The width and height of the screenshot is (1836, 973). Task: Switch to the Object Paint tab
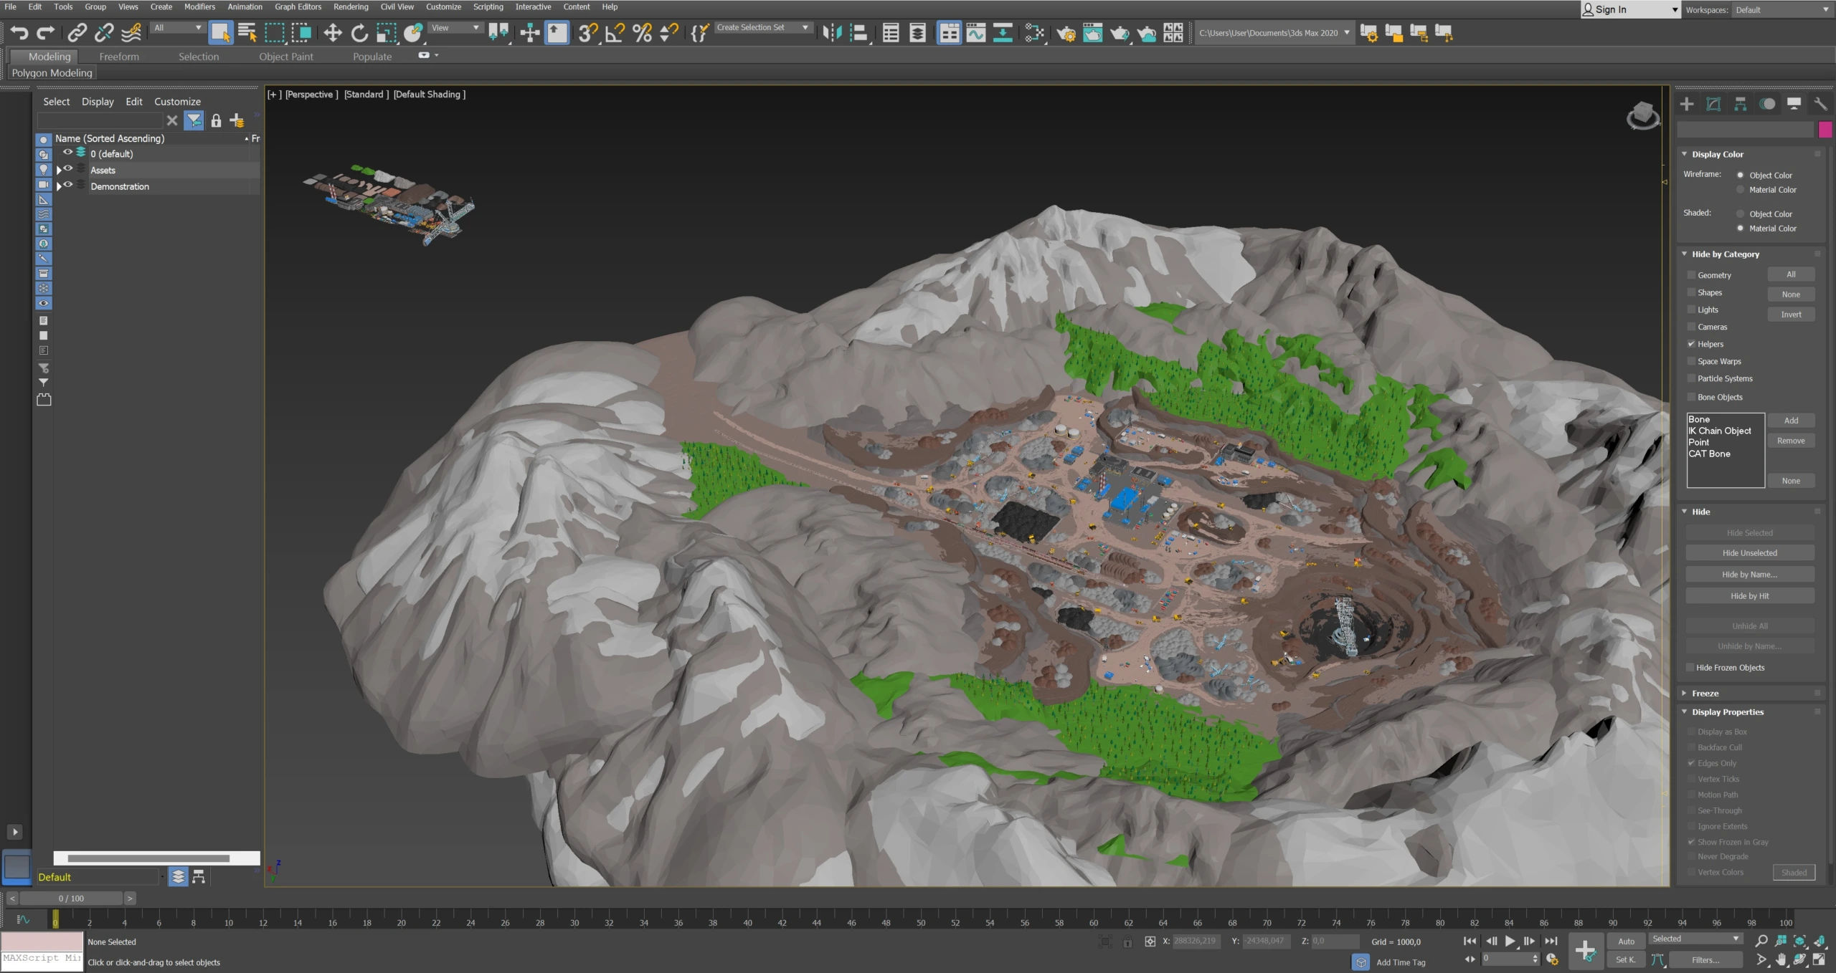[x=285, y=57]
